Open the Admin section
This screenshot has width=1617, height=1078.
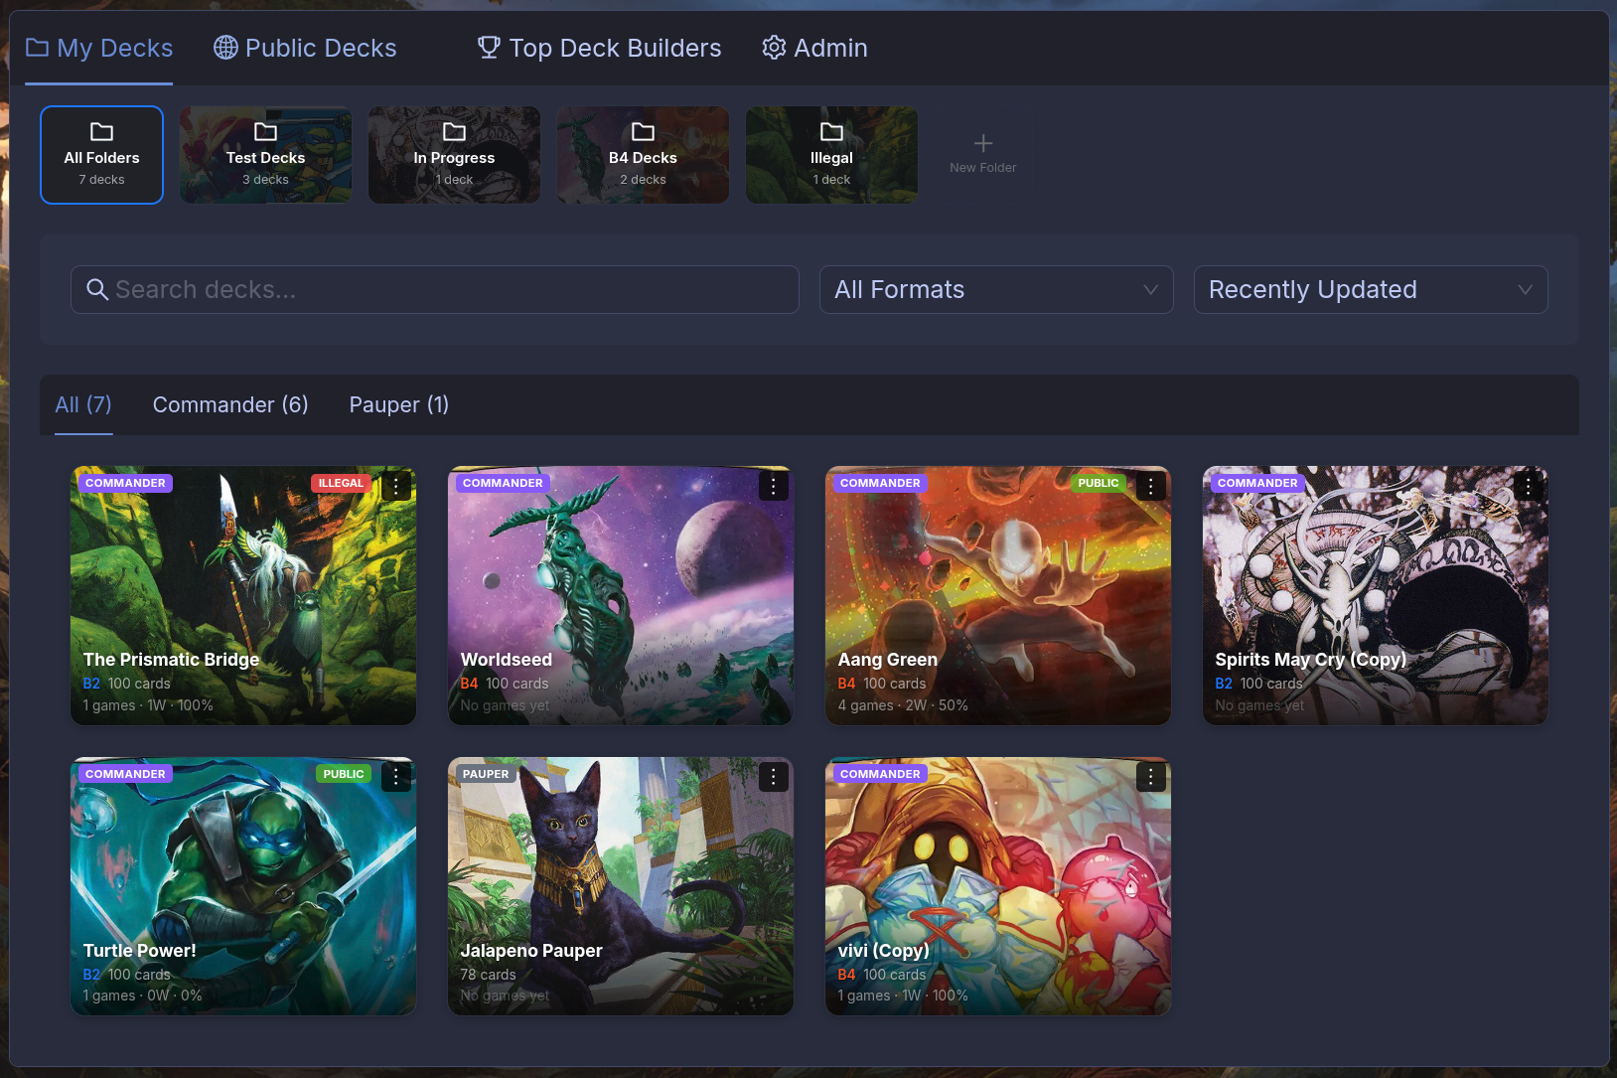point(814,48)
